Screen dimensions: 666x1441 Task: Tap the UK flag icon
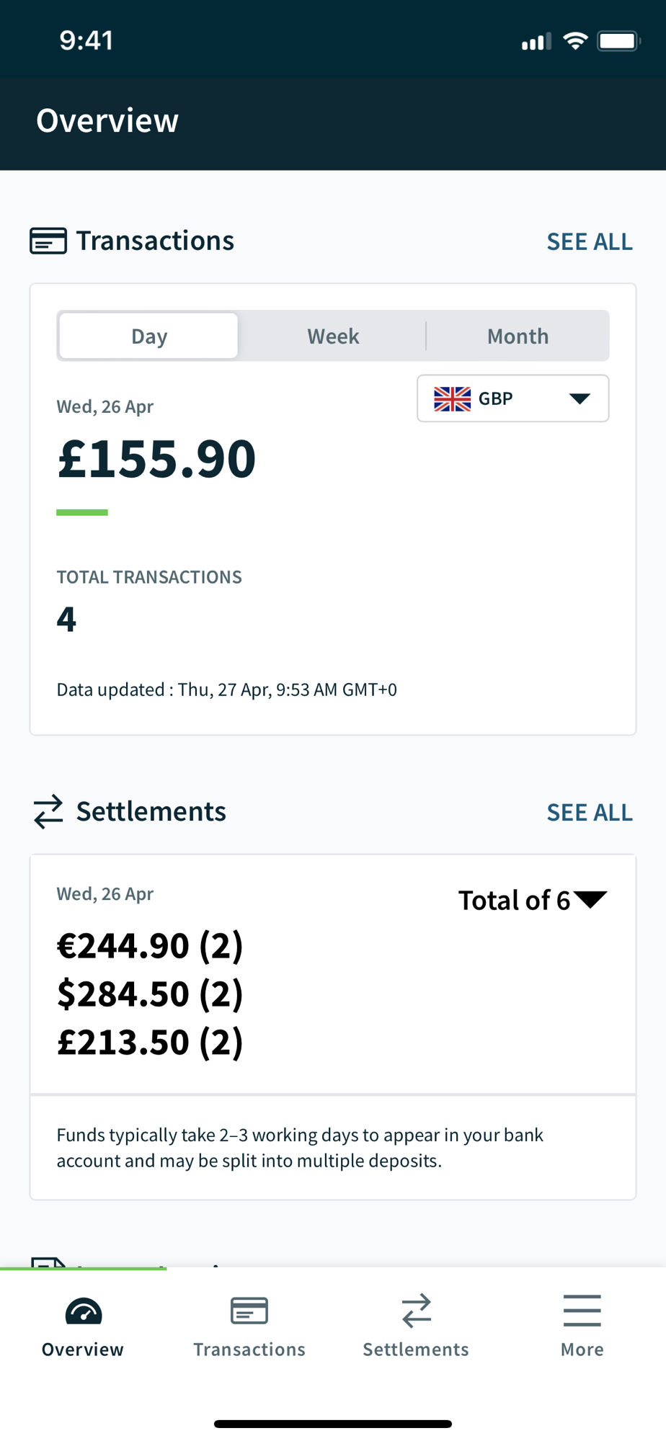[452, 398]
